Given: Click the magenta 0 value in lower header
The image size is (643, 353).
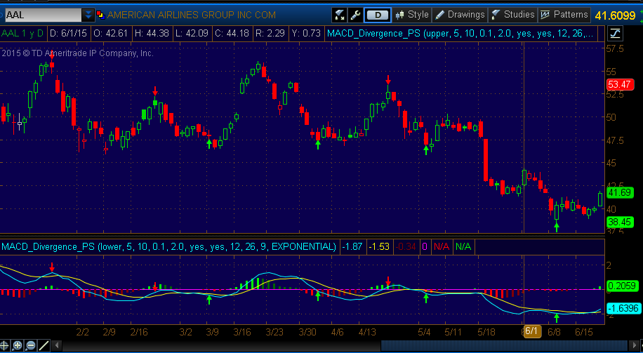Looking at the screenshot, I should click(x=425, y=247).
